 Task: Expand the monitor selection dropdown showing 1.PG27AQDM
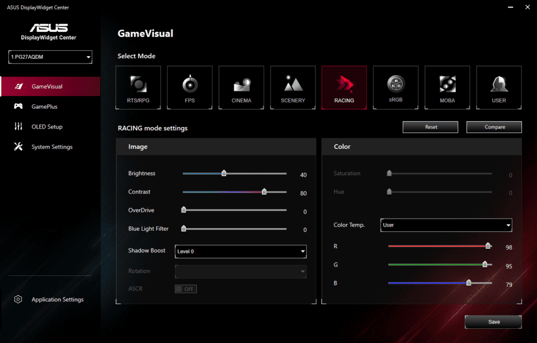(x=50, y=57)
